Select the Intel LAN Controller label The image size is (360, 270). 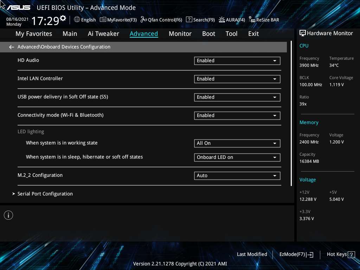click(x=40, y=78)
